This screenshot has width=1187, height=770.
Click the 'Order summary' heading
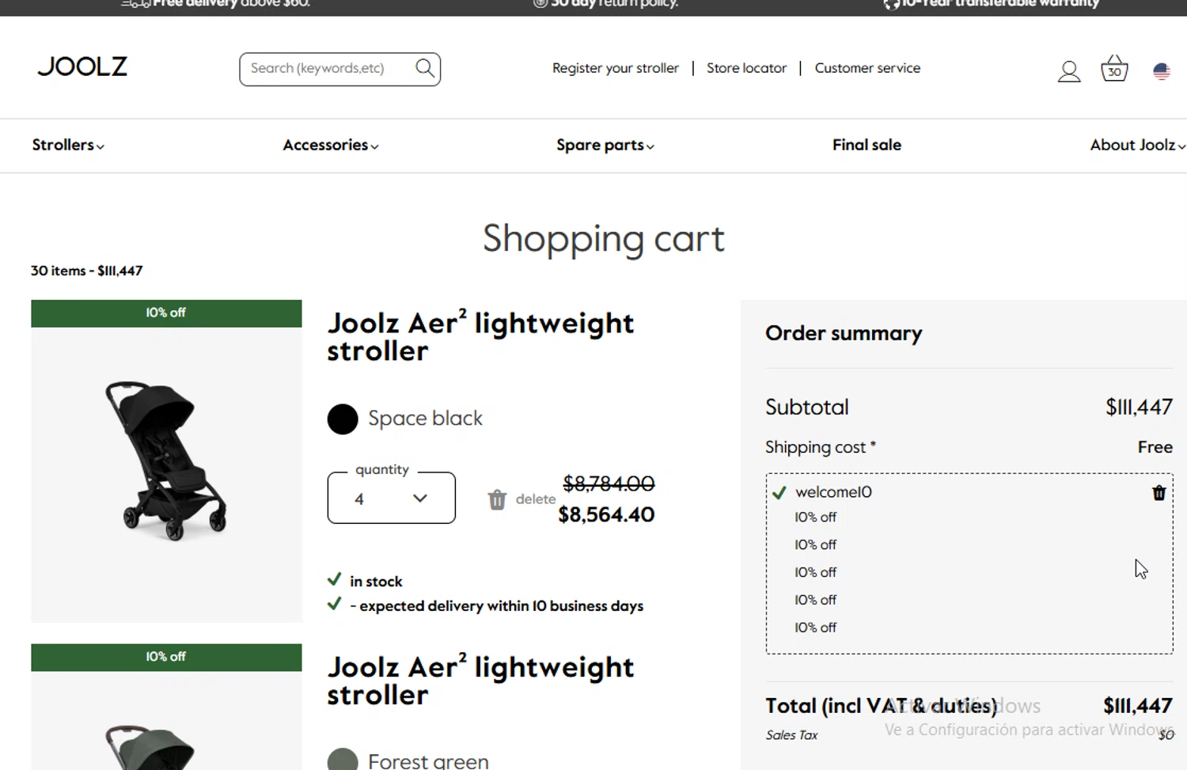[x=844, y=333]
